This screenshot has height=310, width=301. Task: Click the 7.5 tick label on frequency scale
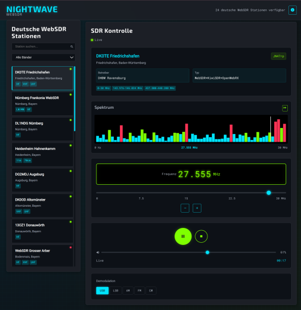[141, 198]
